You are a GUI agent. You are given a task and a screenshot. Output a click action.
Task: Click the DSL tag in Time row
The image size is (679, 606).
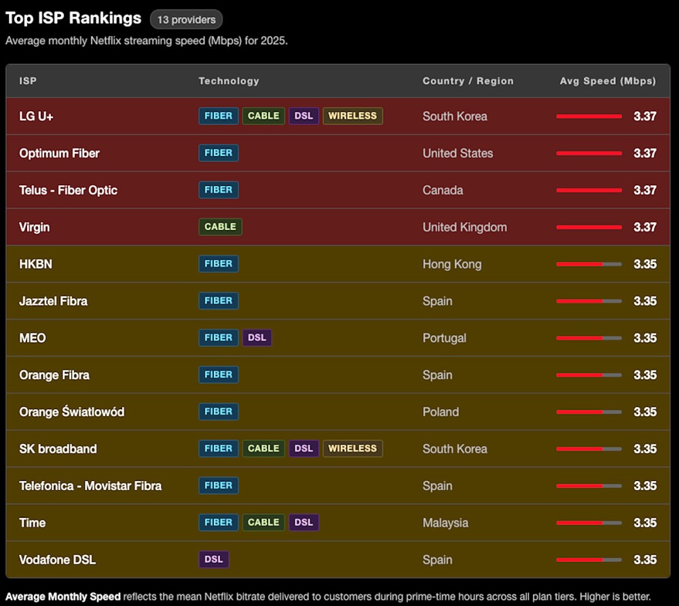304,523
